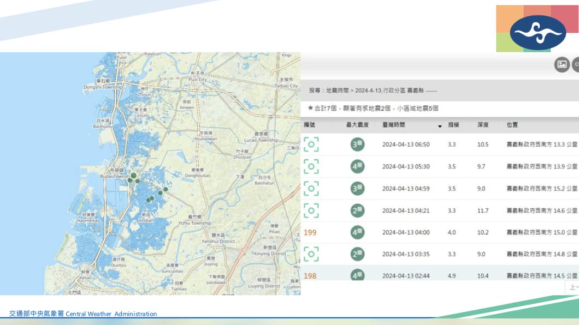Viewport: 579px width, 325px height.
Task: Click the sort arrow beside 臺灣時間 column
Action: point(440,126)
